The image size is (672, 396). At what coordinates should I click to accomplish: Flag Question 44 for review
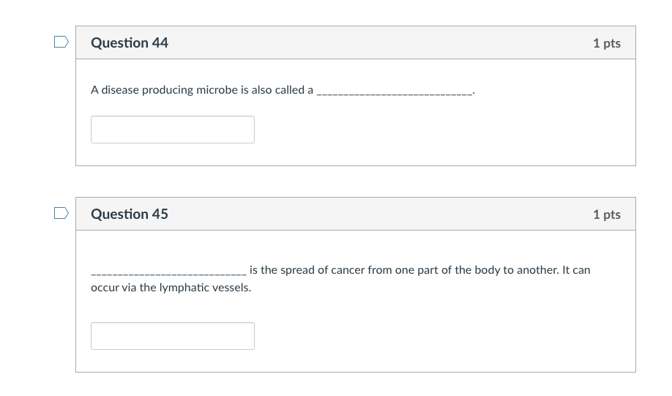point(61,42)
